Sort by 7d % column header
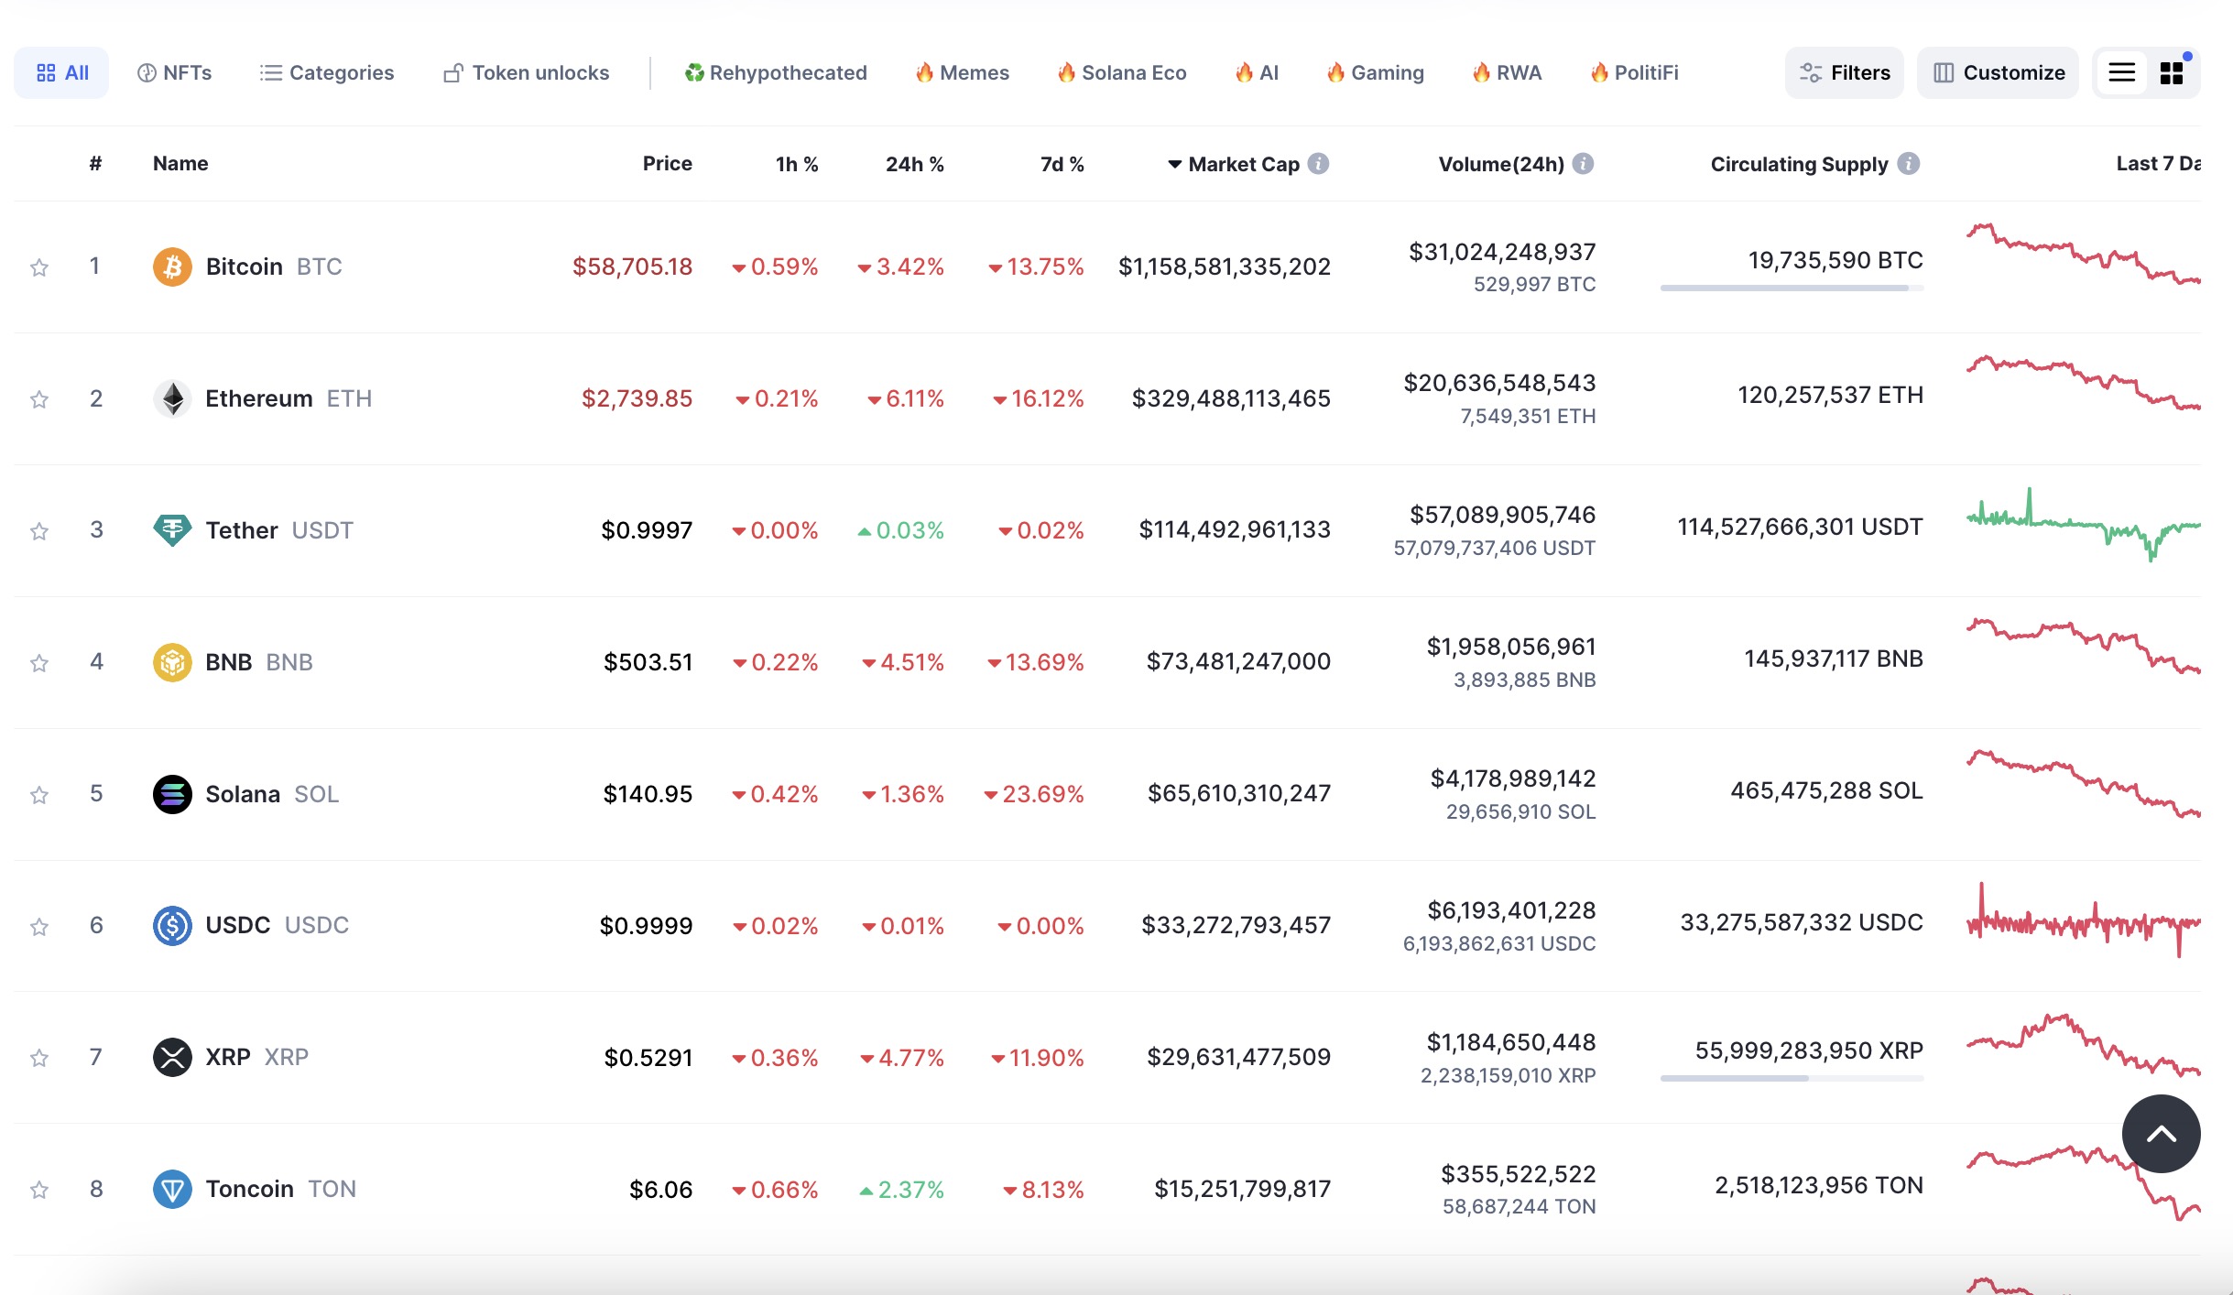Viewport: 2233px width, 1295px height. point(1062,164)
